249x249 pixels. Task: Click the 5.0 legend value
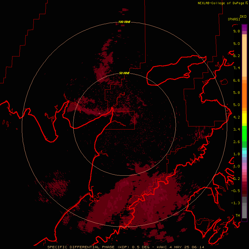coord(237,105)
